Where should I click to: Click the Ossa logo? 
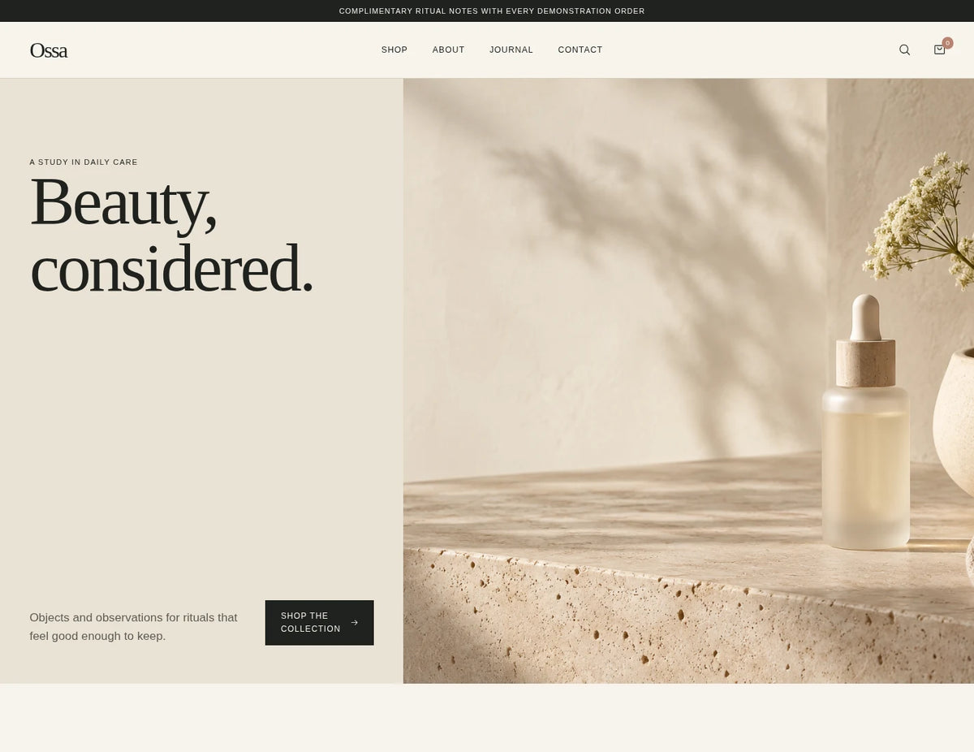click(49, 50)
